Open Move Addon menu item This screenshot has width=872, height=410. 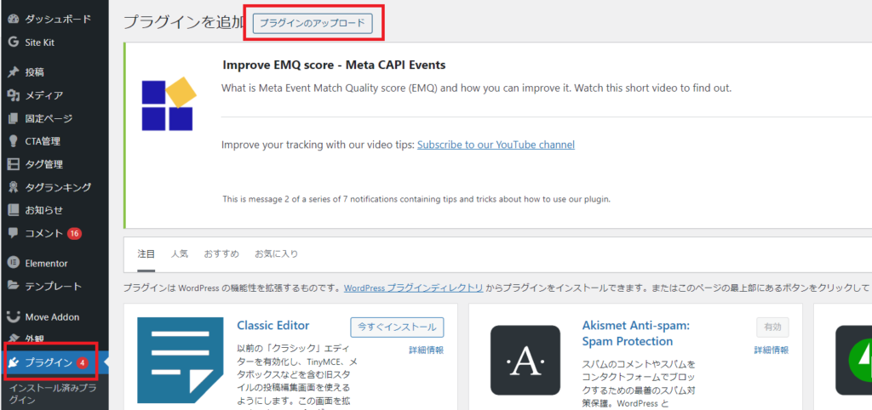(x=52, y=317)
